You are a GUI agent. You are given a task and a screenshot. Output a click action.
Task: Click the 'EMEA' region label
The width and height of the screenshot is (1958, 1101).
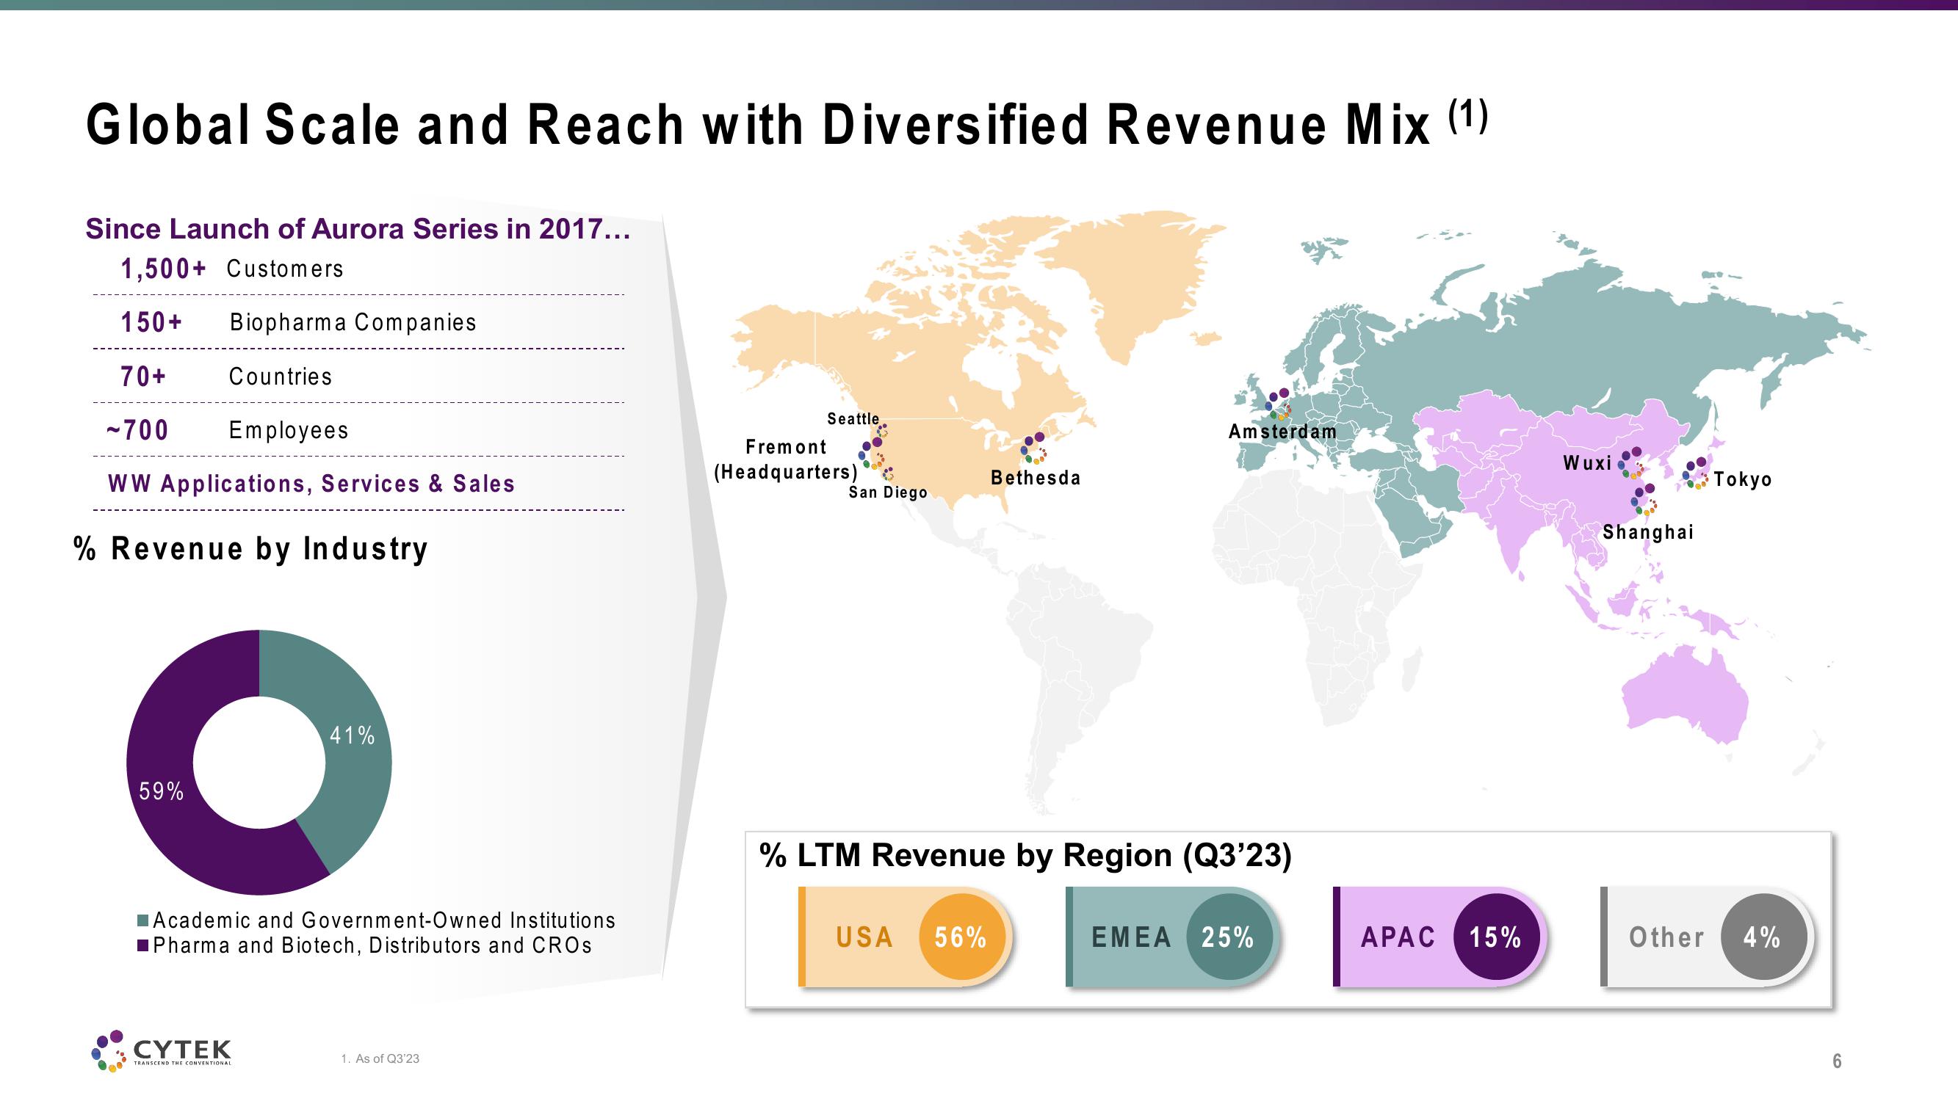[1132, 937]
